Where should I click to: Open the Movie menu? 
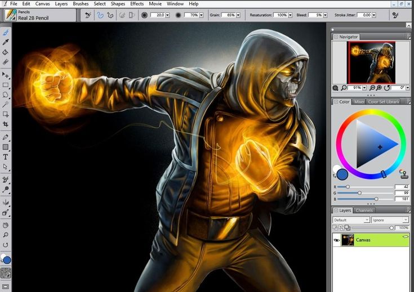click(x=155, y=4)
